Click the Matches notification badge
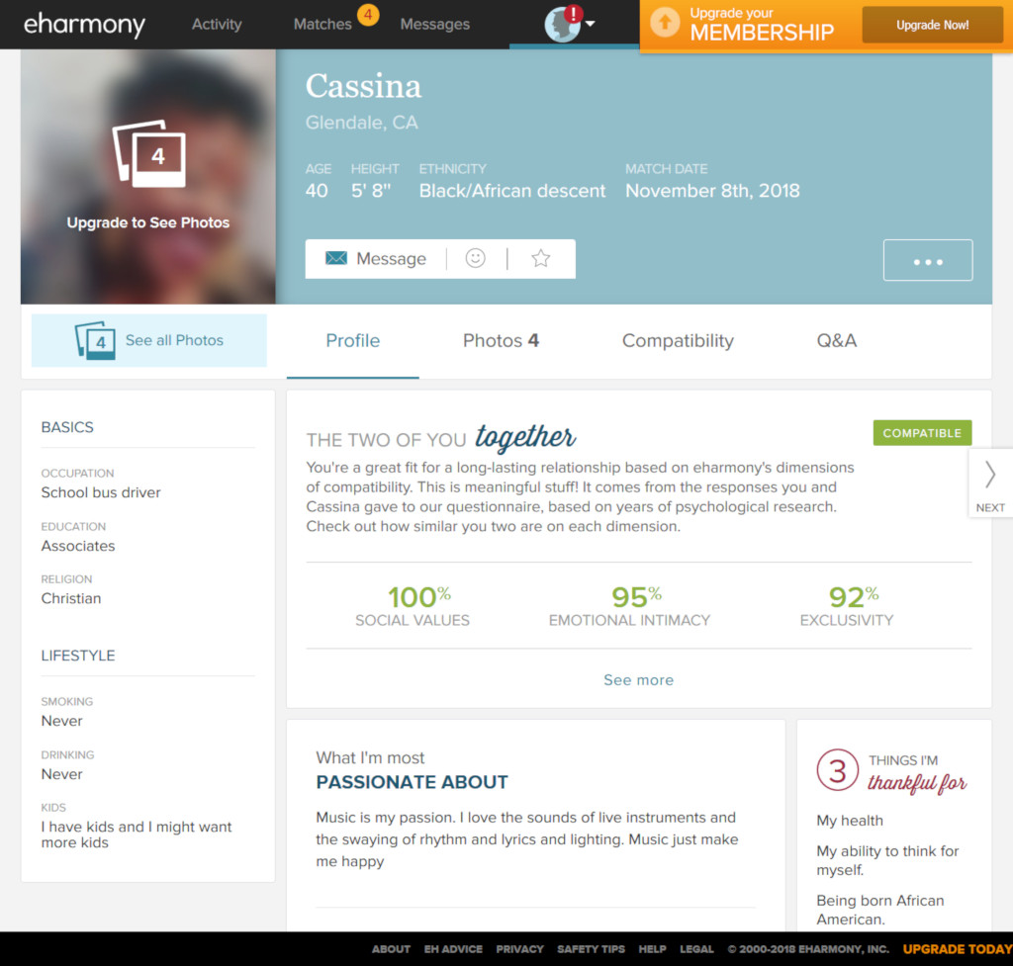The width and height of the screenshot is (1013, 966). point(367,16)
